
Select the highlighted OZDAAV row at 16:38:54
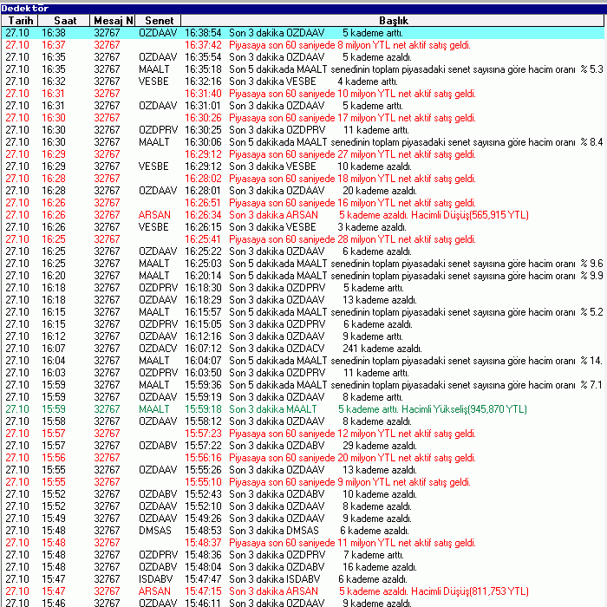[303, 32]
